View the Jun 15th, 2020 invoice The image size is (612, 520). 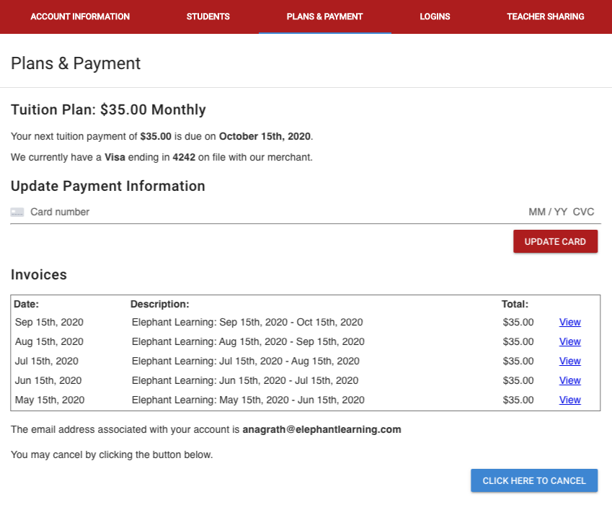point(570,381)
